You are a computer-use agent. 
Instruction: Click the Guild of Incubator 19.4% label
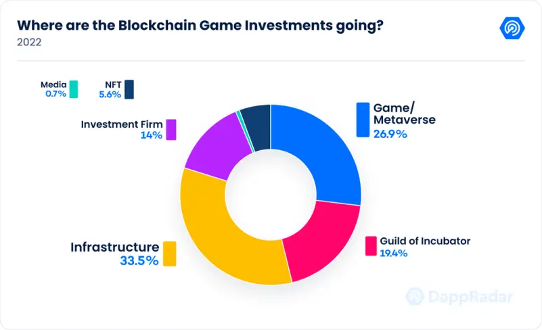425,247
